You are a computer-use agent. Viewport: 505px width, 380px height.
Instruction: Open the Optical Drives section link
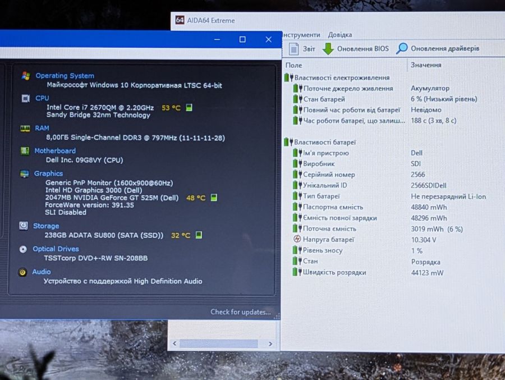tap(56, 249)
